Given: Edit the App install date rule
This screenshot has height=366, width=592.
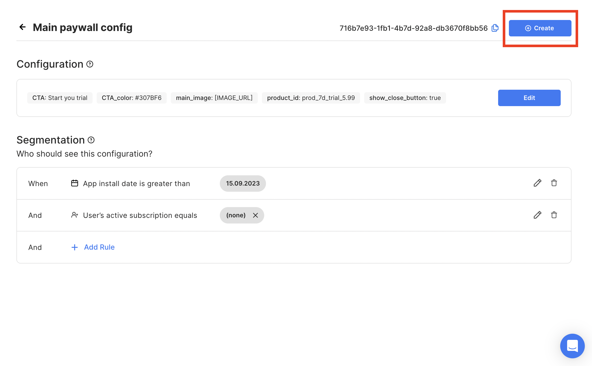Looking at the screenshot, I should coord(537,183).
